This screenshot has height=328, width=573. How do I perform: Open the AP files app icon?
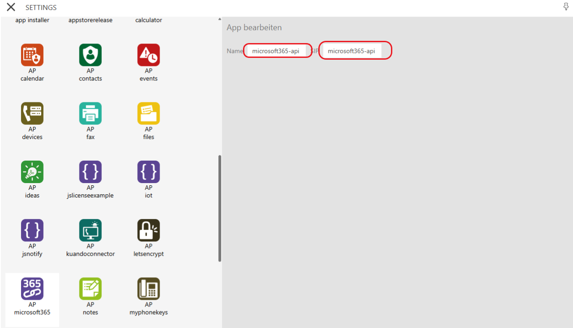[148, 114]
